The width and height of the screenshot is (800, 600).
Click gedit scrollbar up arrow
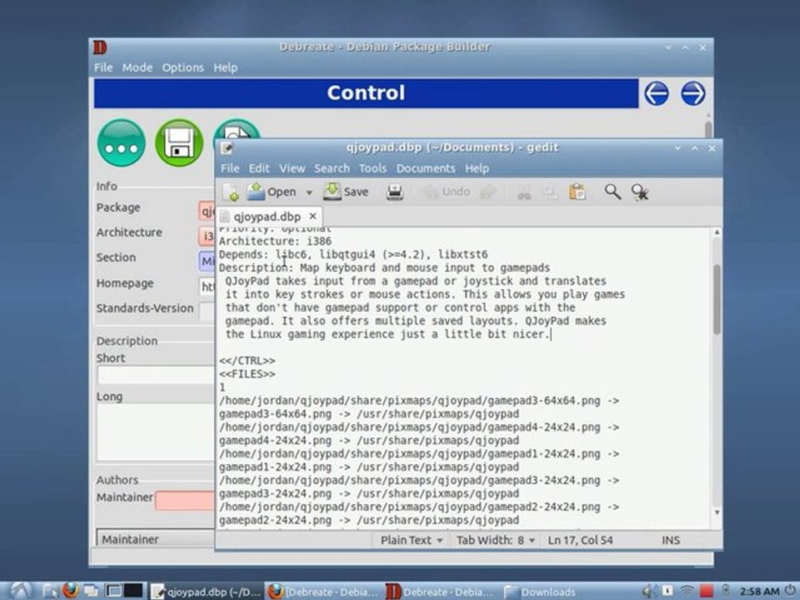(717, 232)
